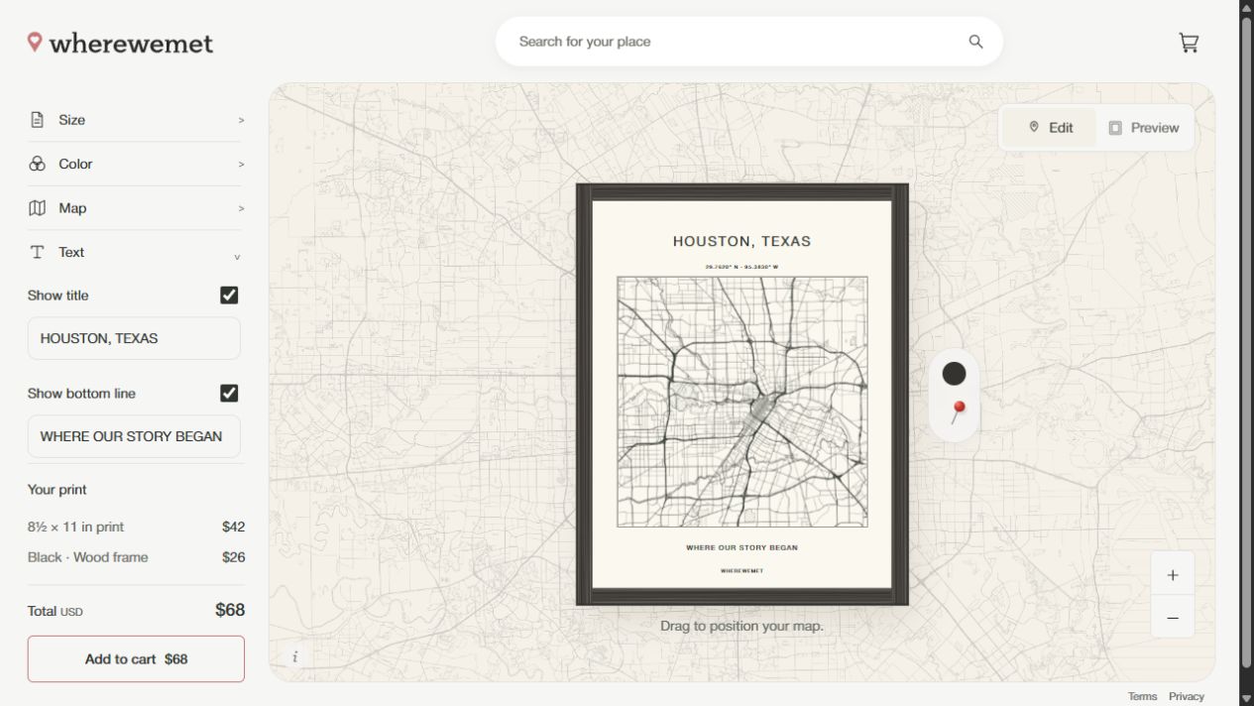Click the Total USD label
Image resolution: width=1254 pixels, height=706 pixels.
click(55, 611)
